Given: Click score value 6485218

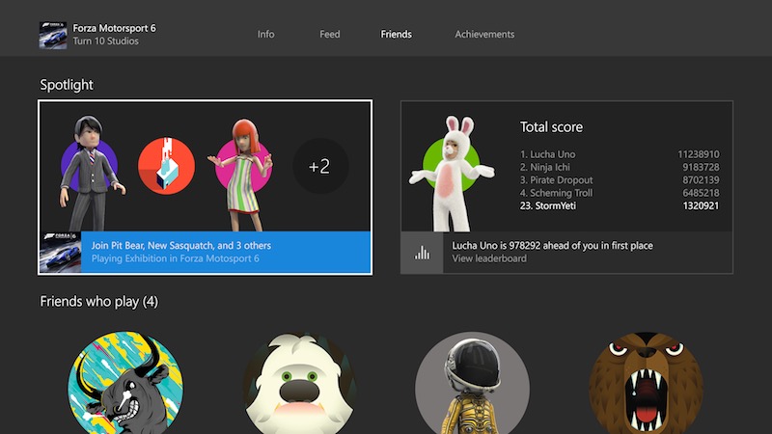Looking at the screenshot, I should (x=701, y=193).
